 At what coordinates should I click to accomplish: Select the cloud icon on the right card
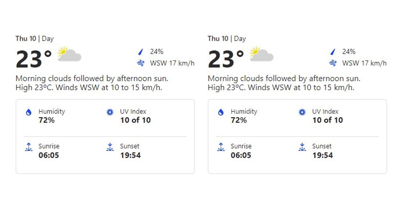click(x=262, y=56)
